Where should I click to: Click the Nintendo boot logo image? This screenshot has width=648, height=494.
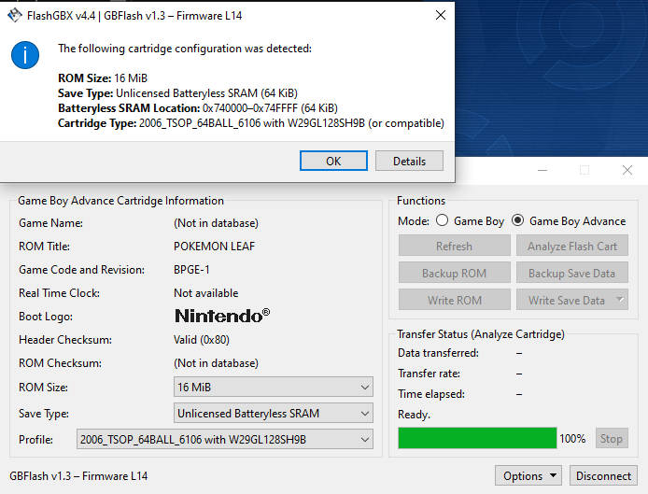point(222,316)
